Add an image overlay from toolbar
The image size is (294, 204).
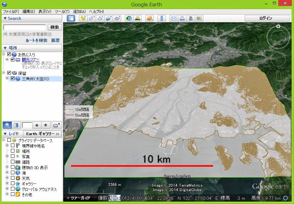[109, 18]
